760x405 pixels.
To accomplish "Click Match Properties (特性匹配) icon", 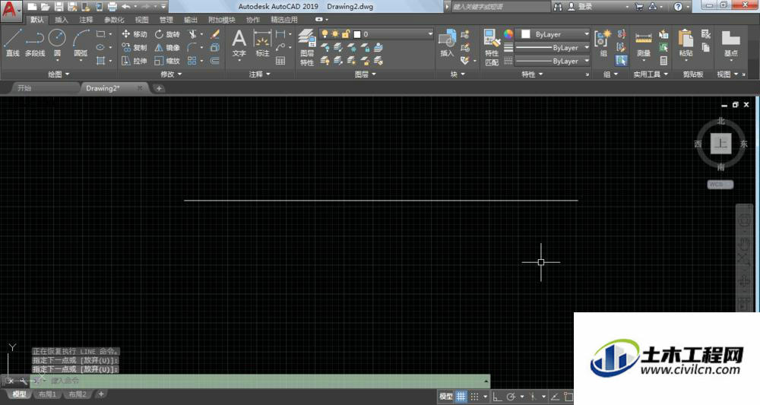I will 492,47.
